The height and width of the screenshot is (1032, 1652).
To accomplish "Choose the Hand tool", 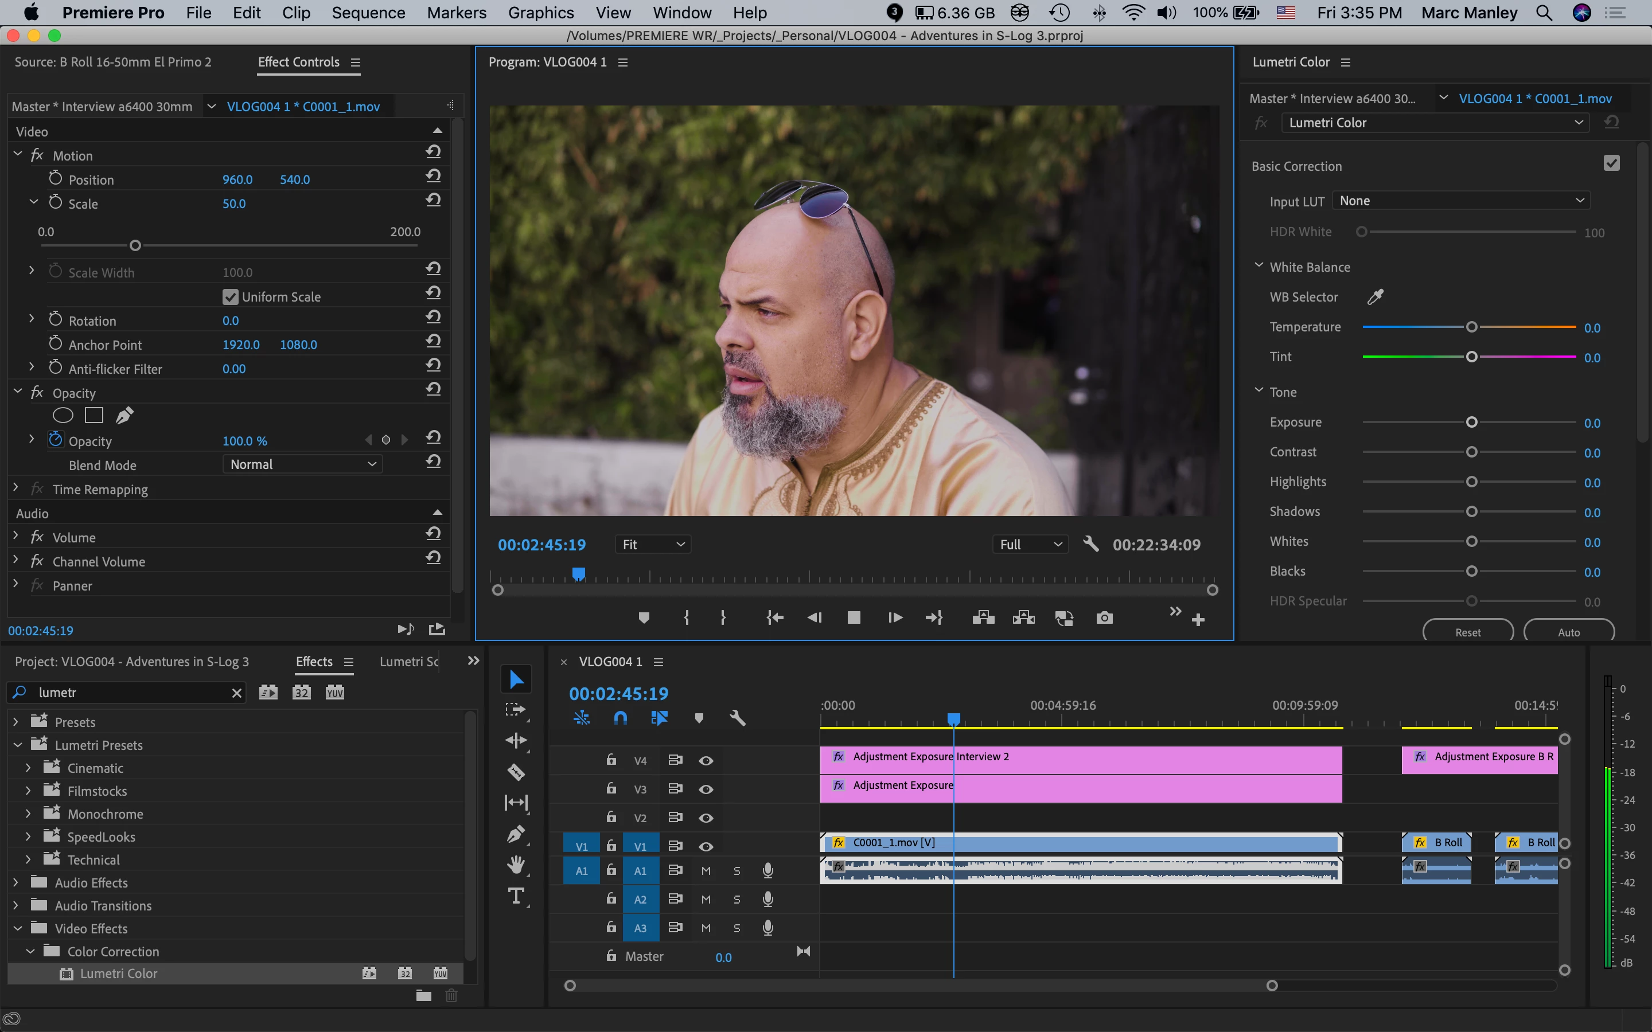I will (x=516, y=865).
